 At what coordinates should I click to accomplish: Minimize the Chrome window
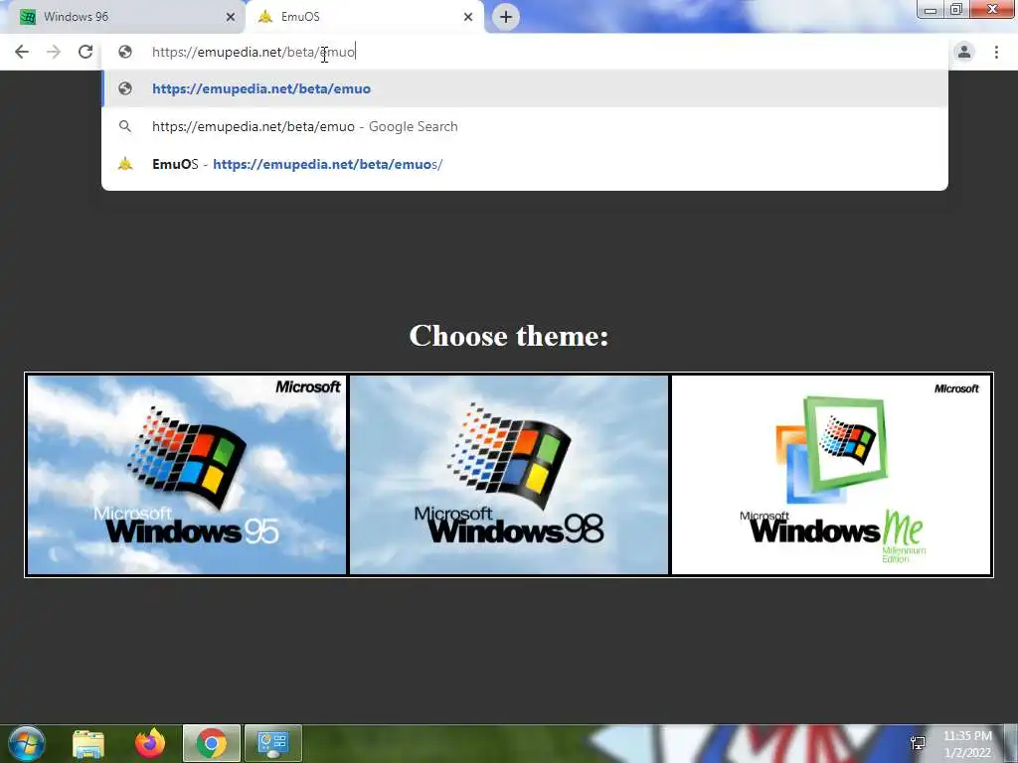point(931,9)
